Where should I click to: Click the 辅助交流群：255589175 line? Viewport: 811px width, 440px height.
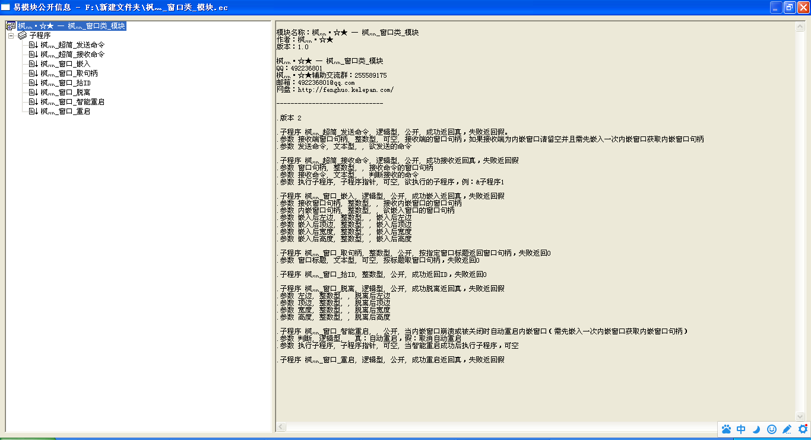point(332,75)
